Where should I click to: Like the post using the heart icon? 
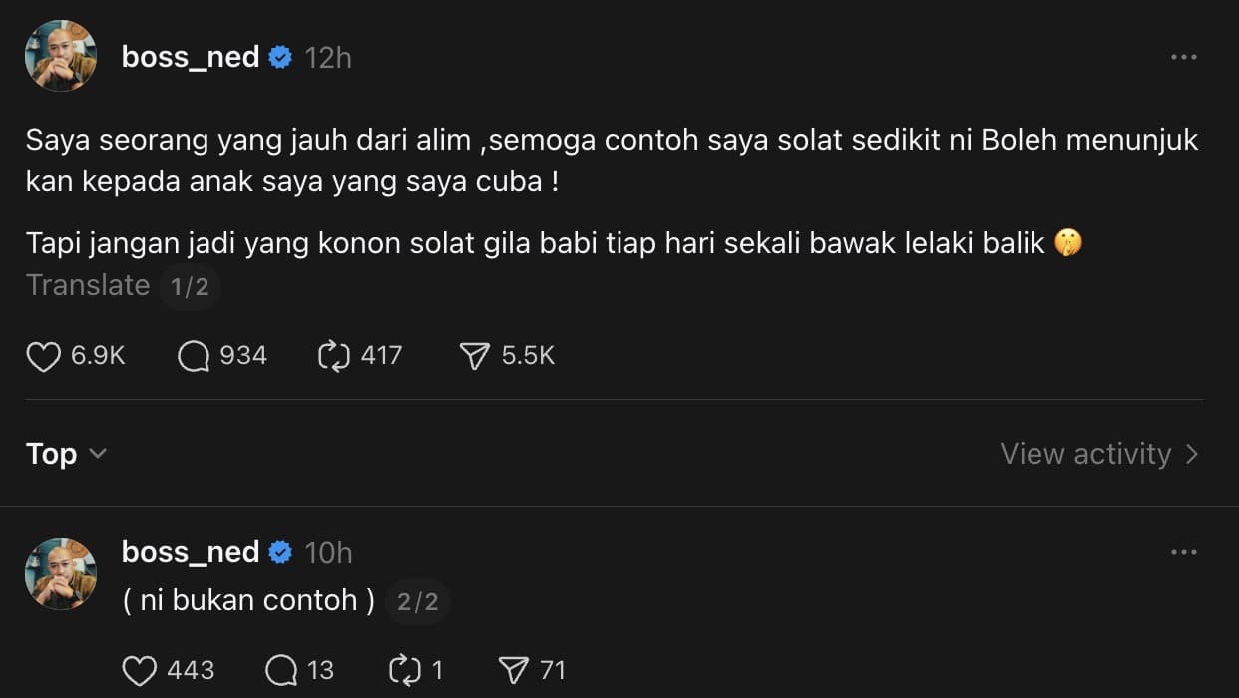pos(43,355)
